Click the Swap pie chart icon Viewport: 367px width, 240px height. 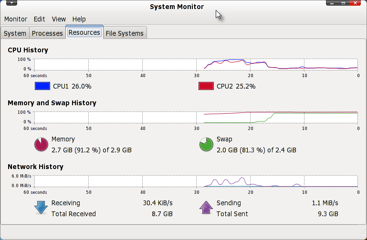click(x=206, y=144)
